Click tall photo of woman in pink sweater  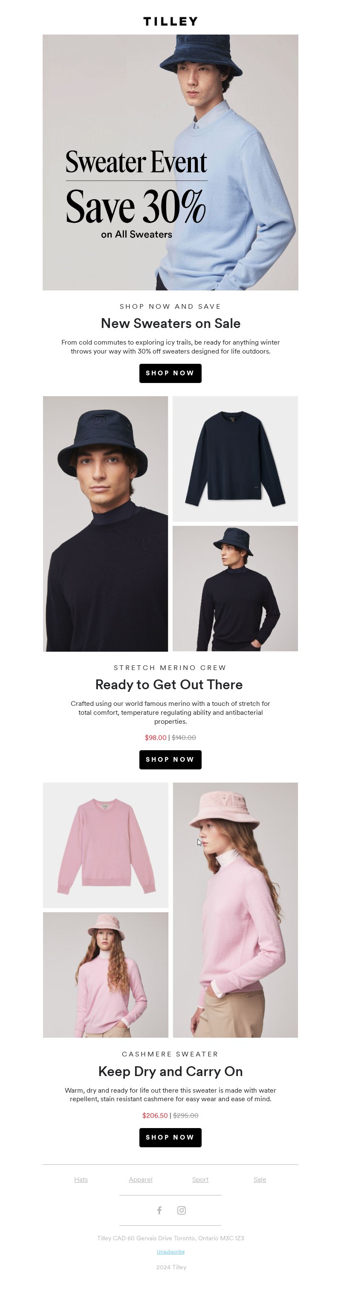coord(235,910)
